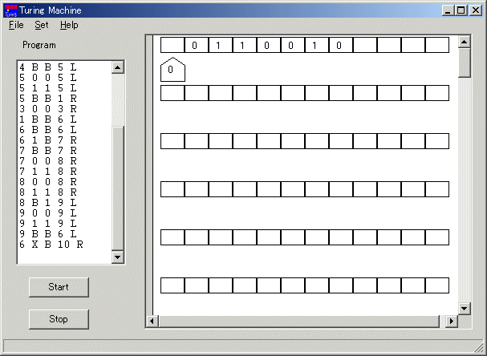Select program line '5 0 0 5 L'

48,78
